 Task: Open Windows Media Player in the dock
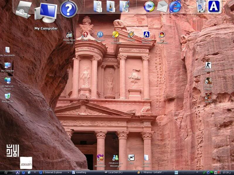pyautogui.click(x=149, y=6)
